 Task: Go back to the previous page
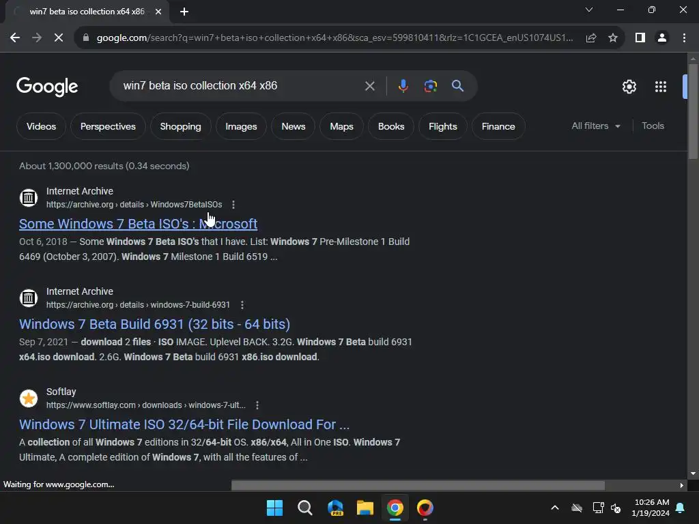point(15,38)
